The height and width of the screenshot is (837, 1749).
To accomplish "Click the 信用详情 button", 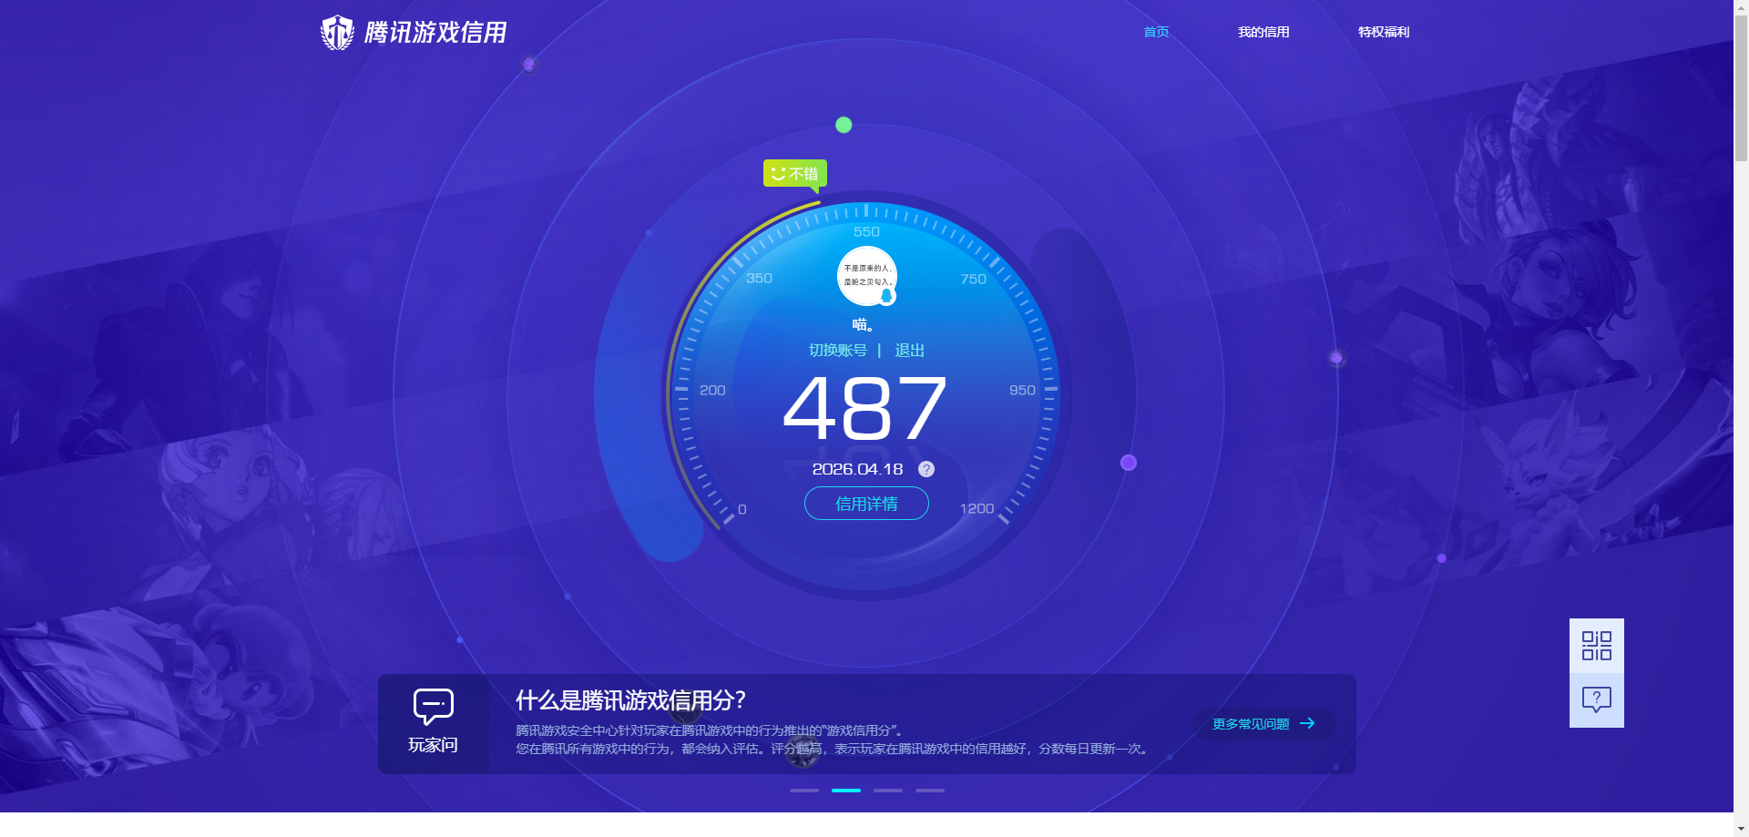I will (865, 504).
